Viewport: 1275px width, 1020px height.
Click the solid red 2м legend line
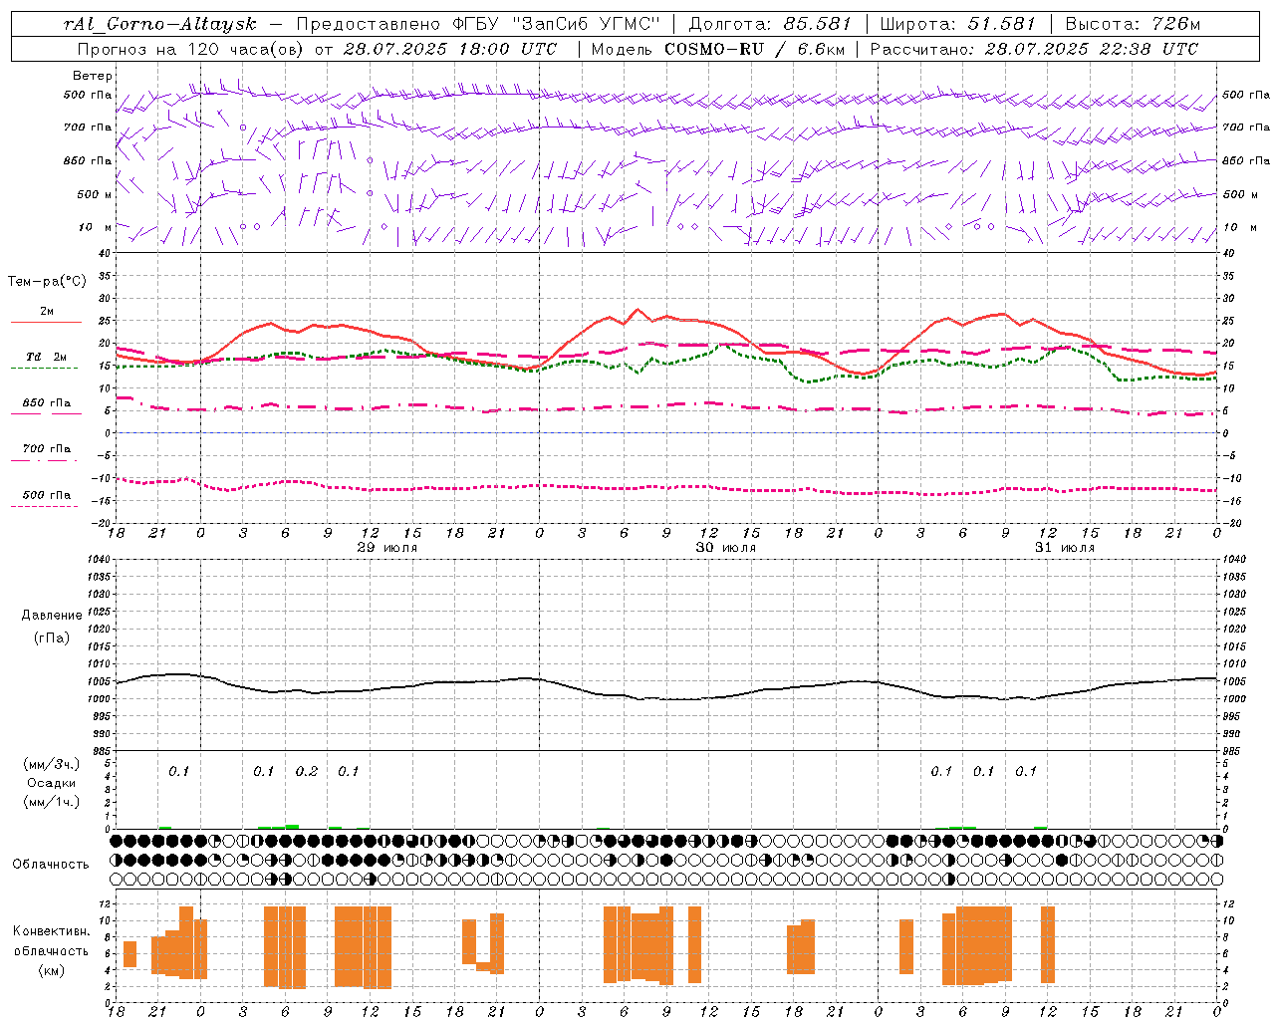click(46, 323)
